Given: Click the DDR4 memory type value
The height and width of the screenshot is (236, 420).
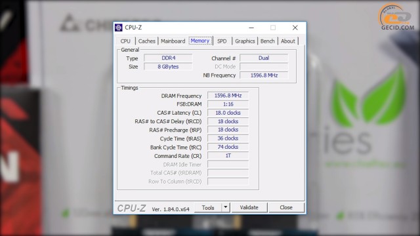Looking at the screenshot, I should coord(168,58).
